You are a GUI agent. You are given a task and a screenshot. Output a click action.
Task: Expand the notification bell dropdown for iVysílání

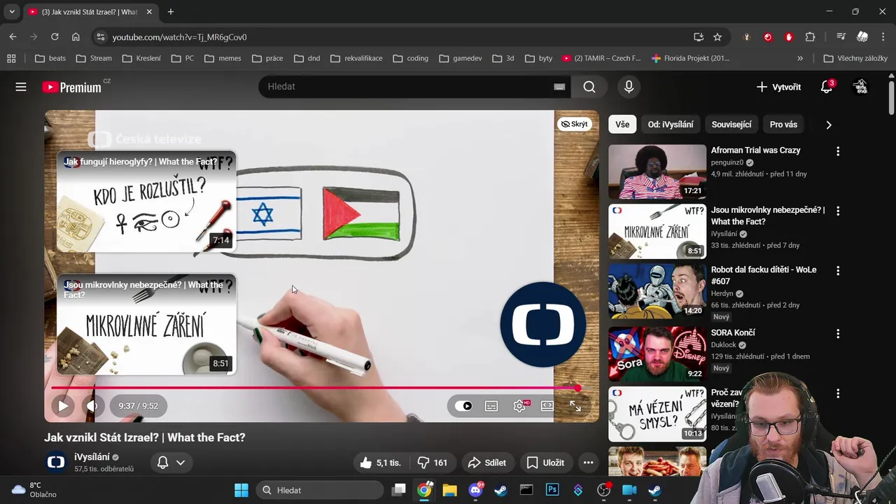[x=171, y=463]
